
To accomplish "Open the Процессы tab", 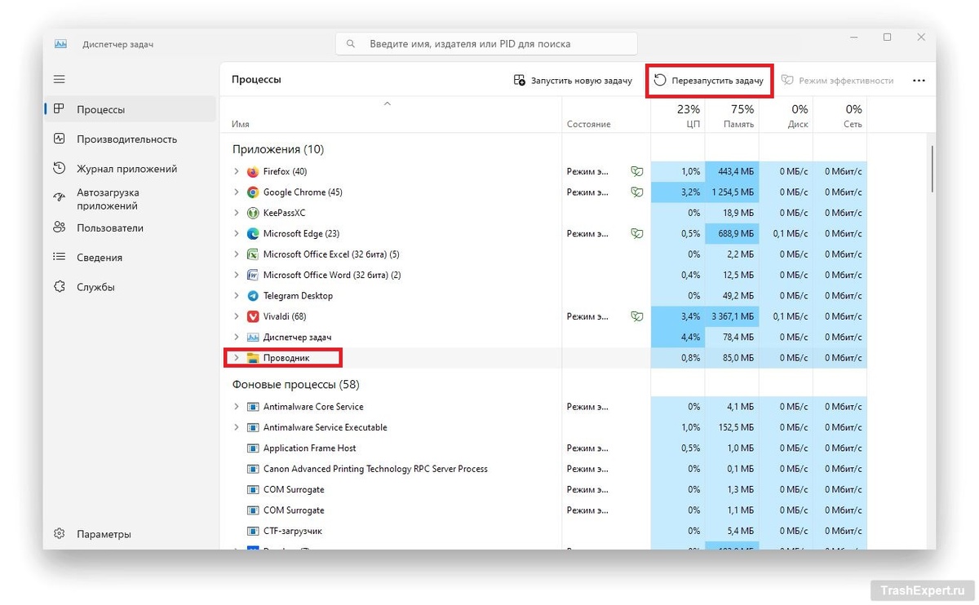I will 130,109.
